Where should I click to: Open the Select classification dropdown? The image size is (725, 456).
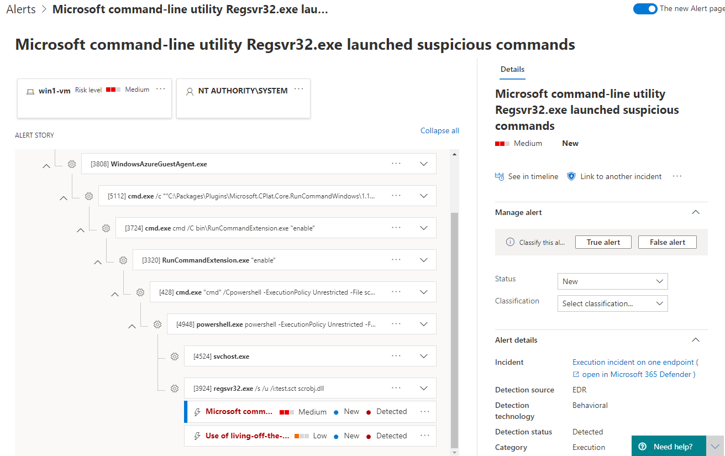click(x=612, y=303)
